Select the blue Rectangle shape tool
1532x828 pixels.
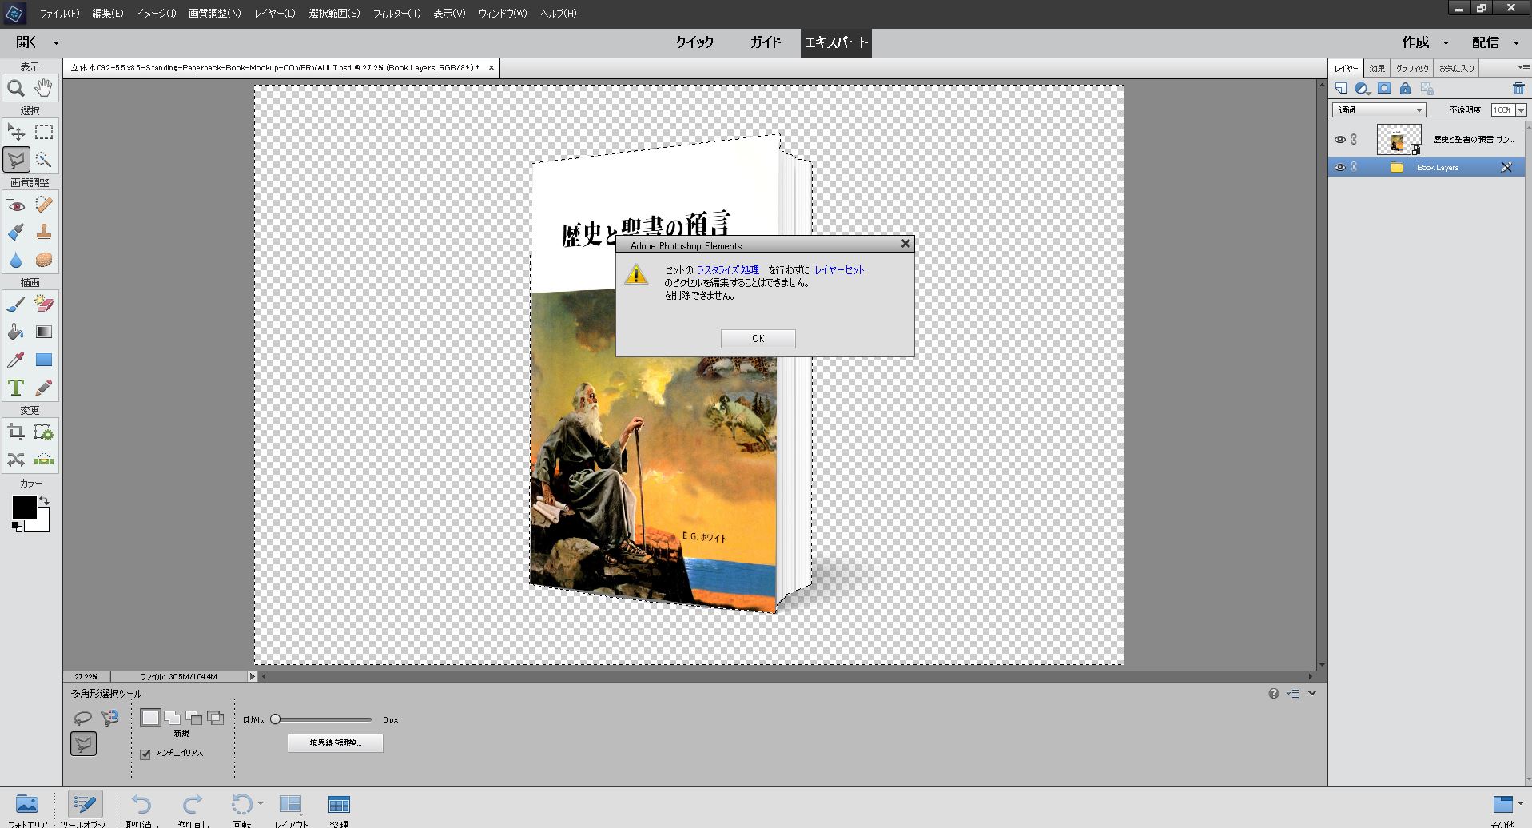pyautogui.click(x=44, y=360)
